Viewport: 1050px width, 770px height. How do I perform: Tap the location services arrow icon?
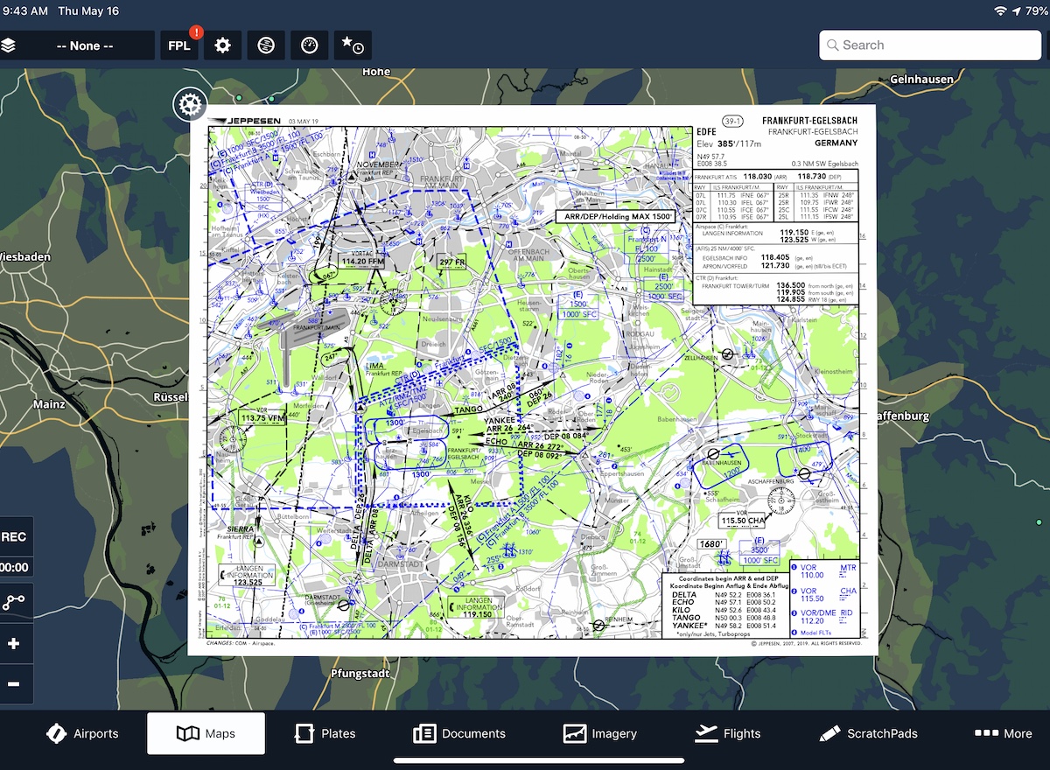point(1017,10)
